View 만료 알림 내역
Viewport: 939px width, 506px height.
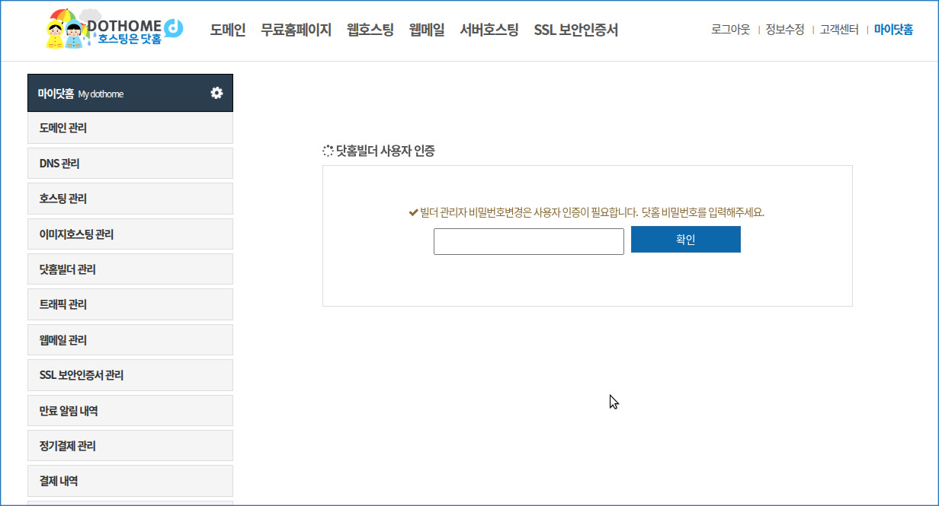coord(130,411)
